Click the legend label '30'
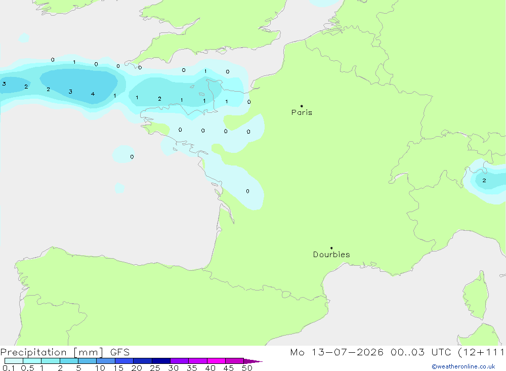Viewport: 506px width, 371px height. tap(174, 368)
